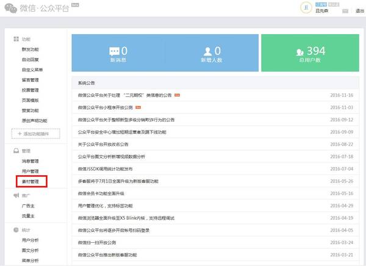The height and width of the screenshot is (266, 366).
Task: Click the account avatar at top right
Action: pos(306,8)
